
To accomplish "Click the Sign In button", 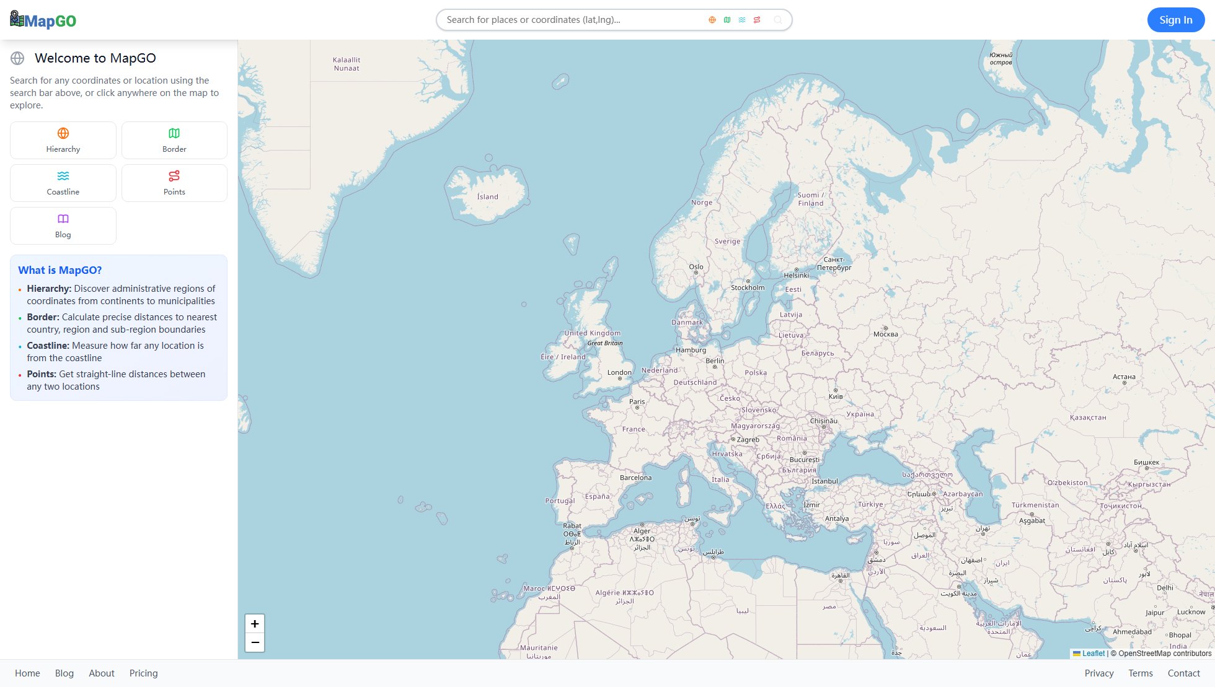I will click(x=1175, y=20).
